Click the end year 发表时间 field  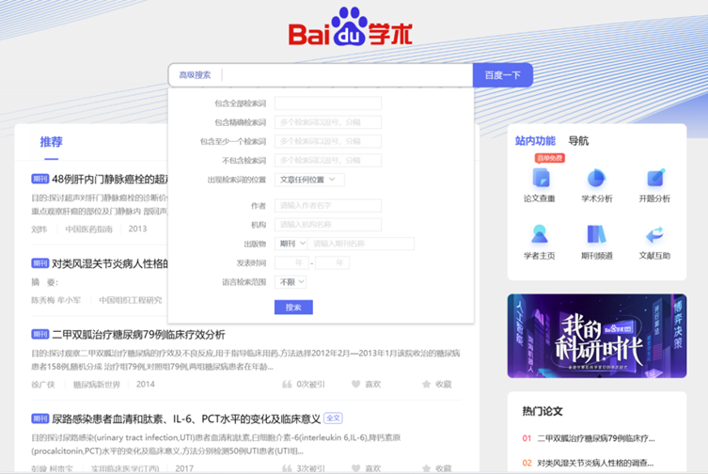click(332, 262)
